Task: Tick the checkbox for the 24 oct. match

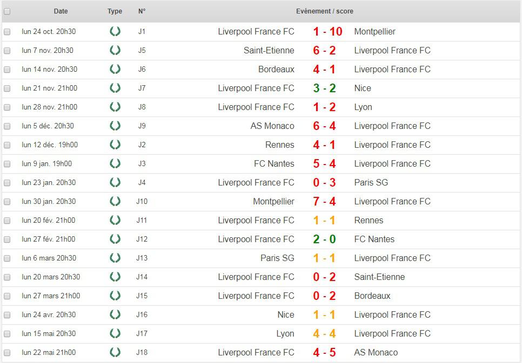Action: [7, 31]
